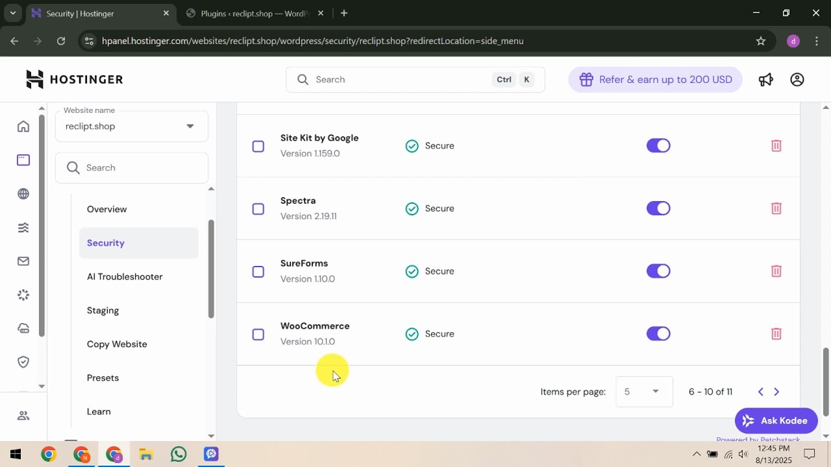Click the sidebar menu search field
Viewport: 831px width, 467px height.
132,167
